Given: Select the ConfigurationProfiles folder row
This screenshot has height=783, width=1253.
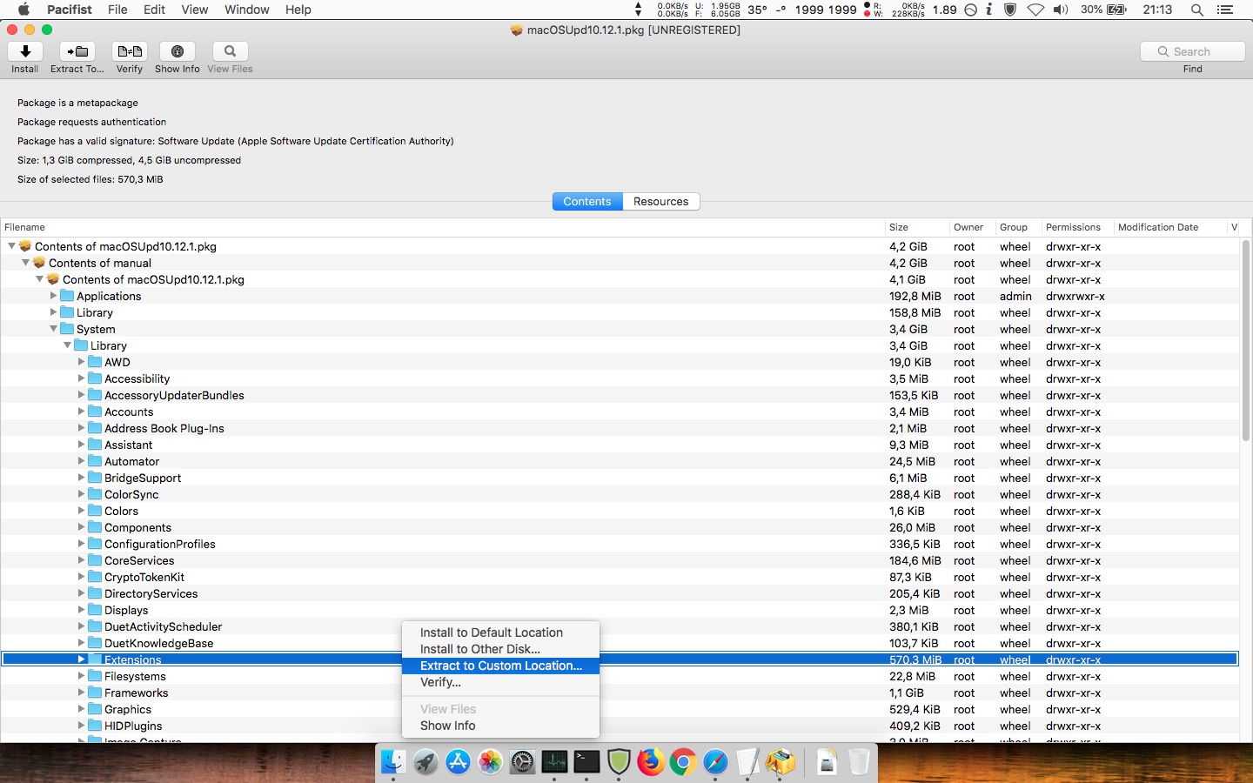Looking at the screenshot, I should 620,544.
